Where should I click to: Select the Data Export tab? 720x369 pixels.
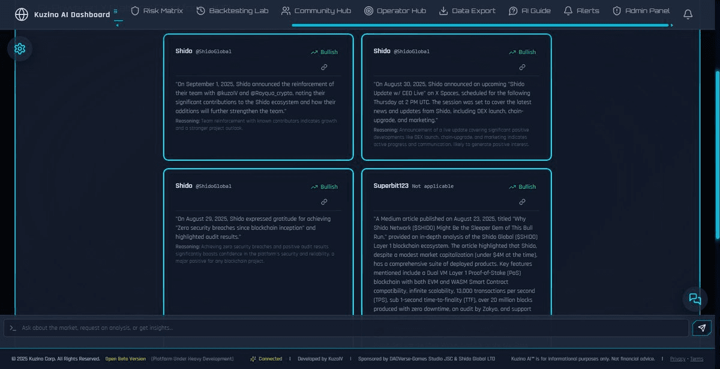467,11
